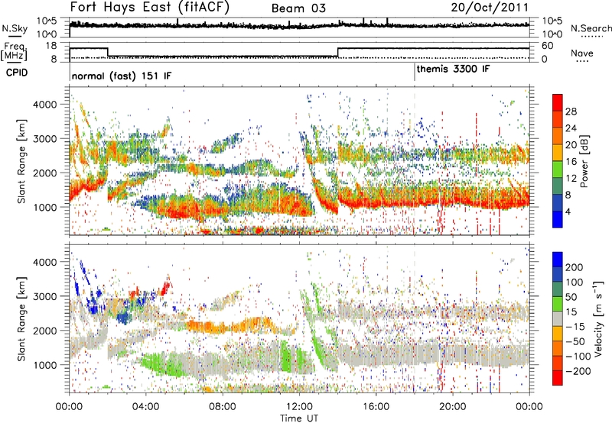Click the '04:00' time axis label
612x423 pixels.
[x=145, y=407]
